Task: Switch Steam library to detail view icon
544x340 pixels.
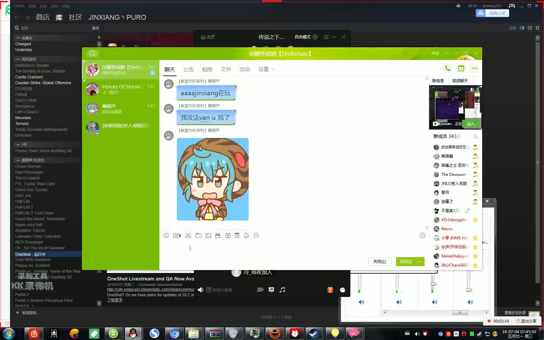Action: click(x=522, y=28)
